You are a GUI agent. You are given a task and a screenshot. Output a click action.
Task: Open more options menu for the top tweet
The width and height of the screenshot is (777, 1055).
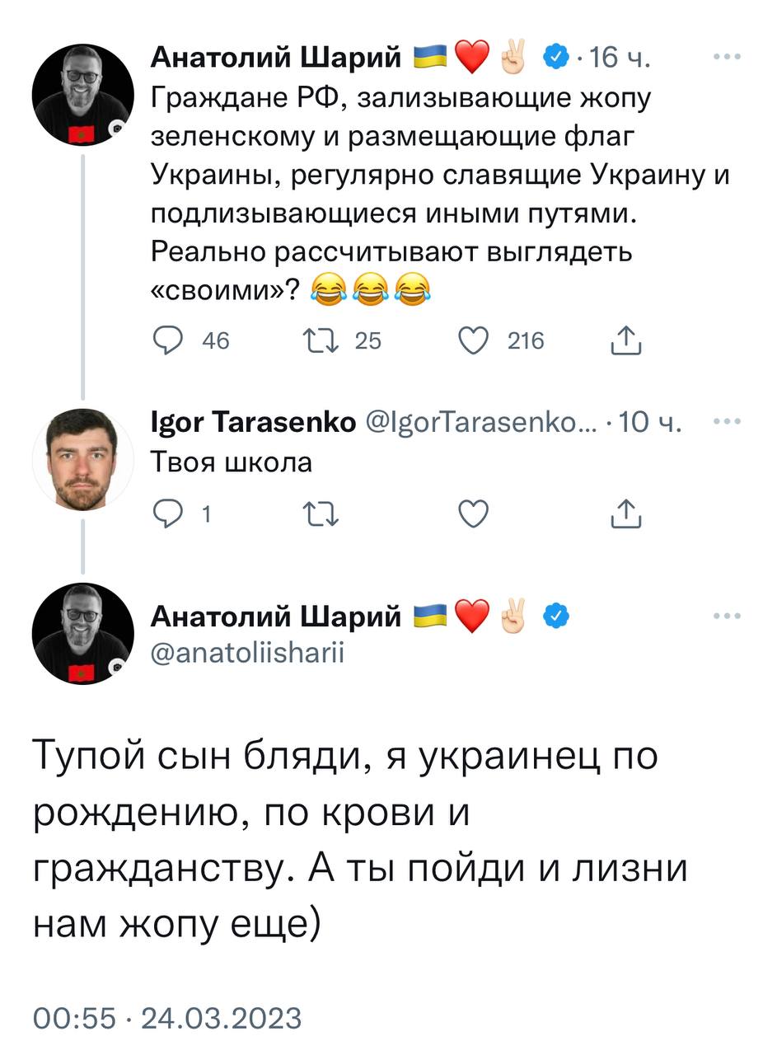click(726, 57)
